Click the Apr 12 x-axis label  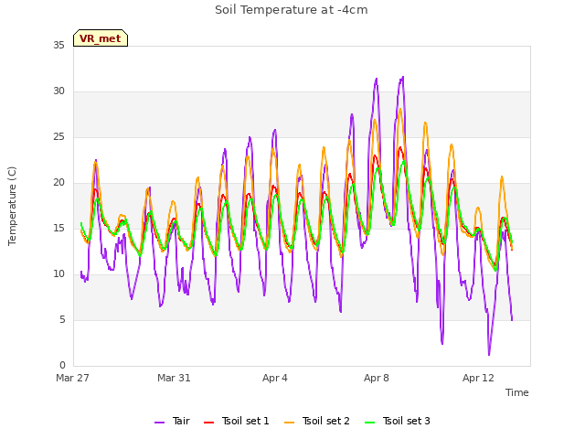(x=478, y=378)
